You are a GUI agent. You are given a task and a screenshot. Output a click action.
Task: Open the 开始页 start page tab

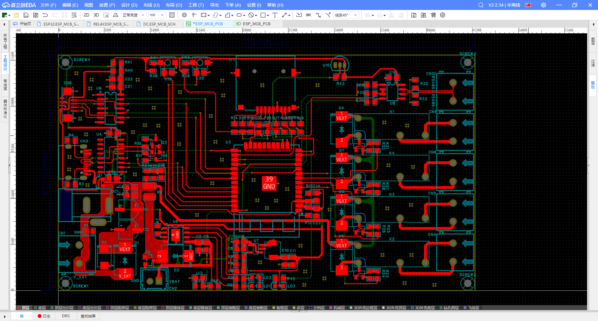pos(22,24)
